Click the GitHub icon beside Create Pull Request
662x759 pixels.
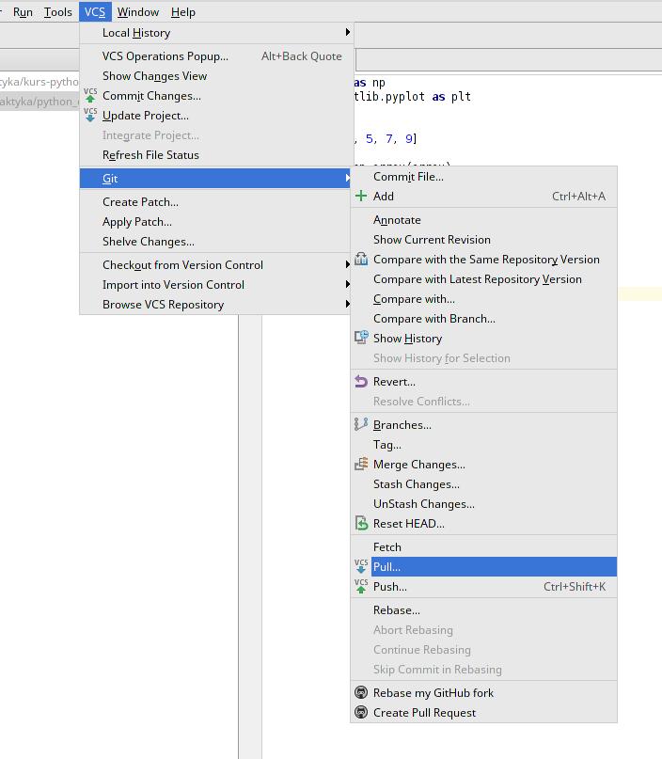[x=361, y=712]
